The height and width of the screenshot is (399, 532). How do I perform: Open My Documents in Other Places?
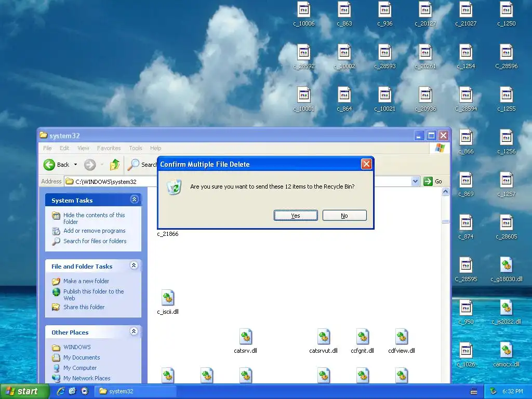click(x=82, y=357)
